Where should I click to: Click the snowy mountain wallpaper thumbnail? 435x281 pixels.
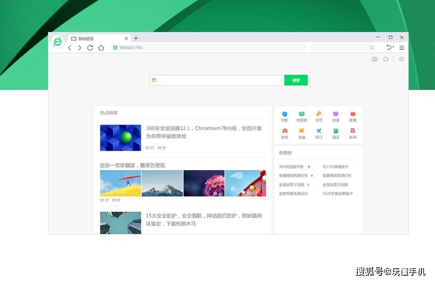[162, 184]
